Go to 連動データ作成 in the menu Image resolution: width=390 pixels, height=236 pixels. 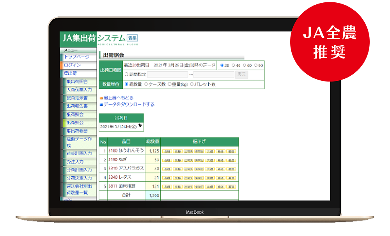(x=79, y=142)
